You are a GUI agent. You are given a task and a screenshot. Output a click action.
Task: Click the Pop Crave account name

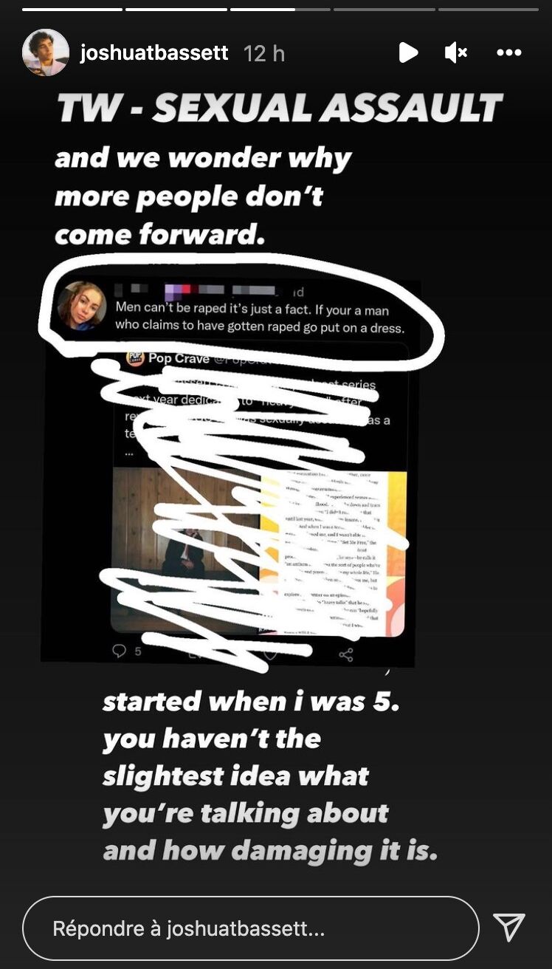coord(179,358)
